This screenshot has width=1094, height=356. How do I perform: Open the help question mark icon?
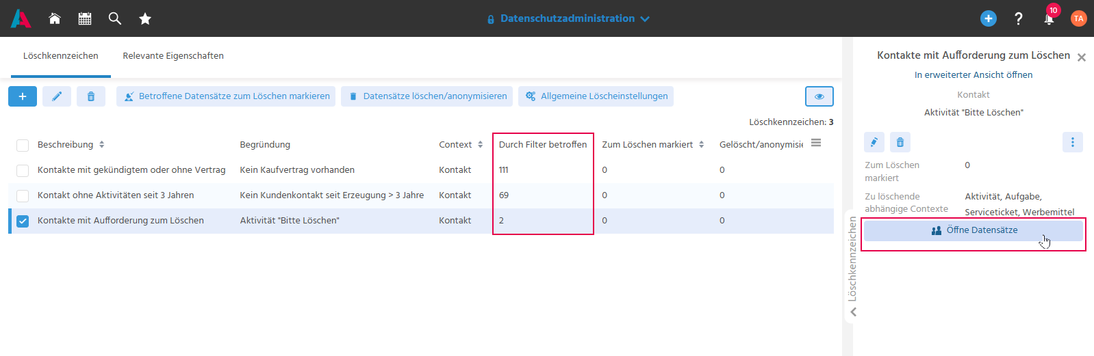point(1019,18)
